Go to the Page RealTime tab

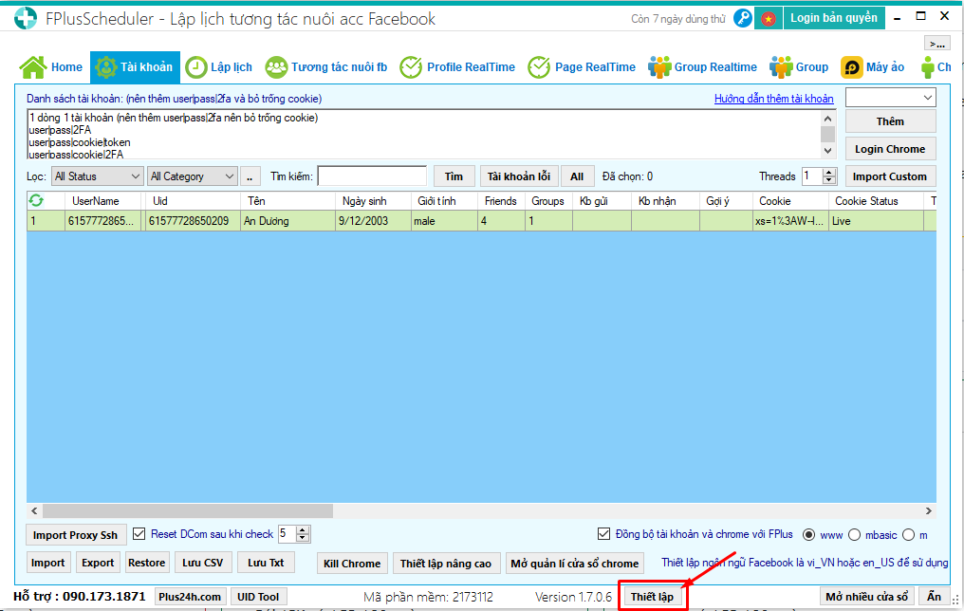pyautogui.click(x=582, y=67)
